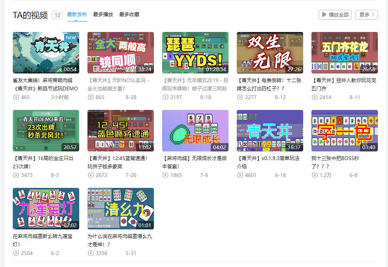Screen dimensions: 388x267
Task: Open the 字一色 video thumbnail
Action: 344,130
